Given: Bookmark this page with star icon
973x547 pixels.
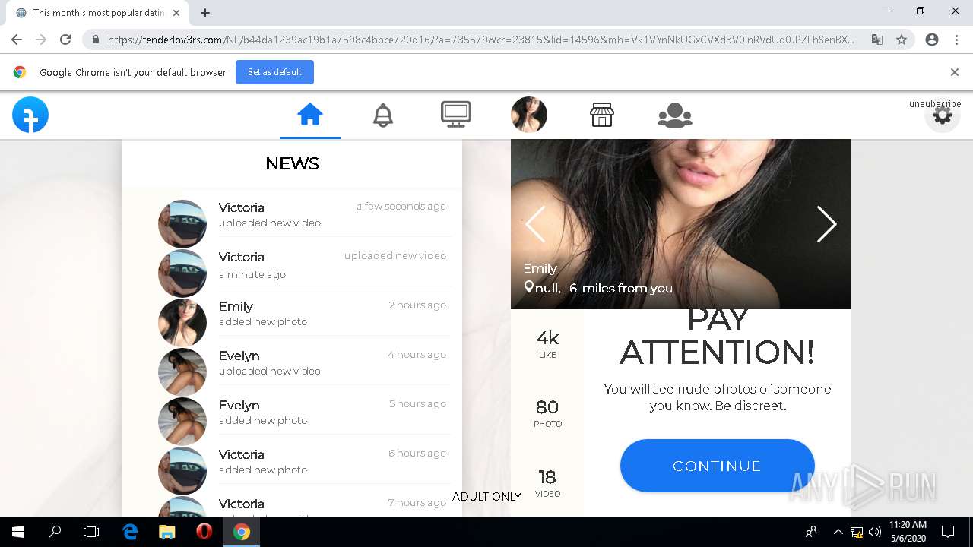Looking at the screenshot, I should 902,40.
